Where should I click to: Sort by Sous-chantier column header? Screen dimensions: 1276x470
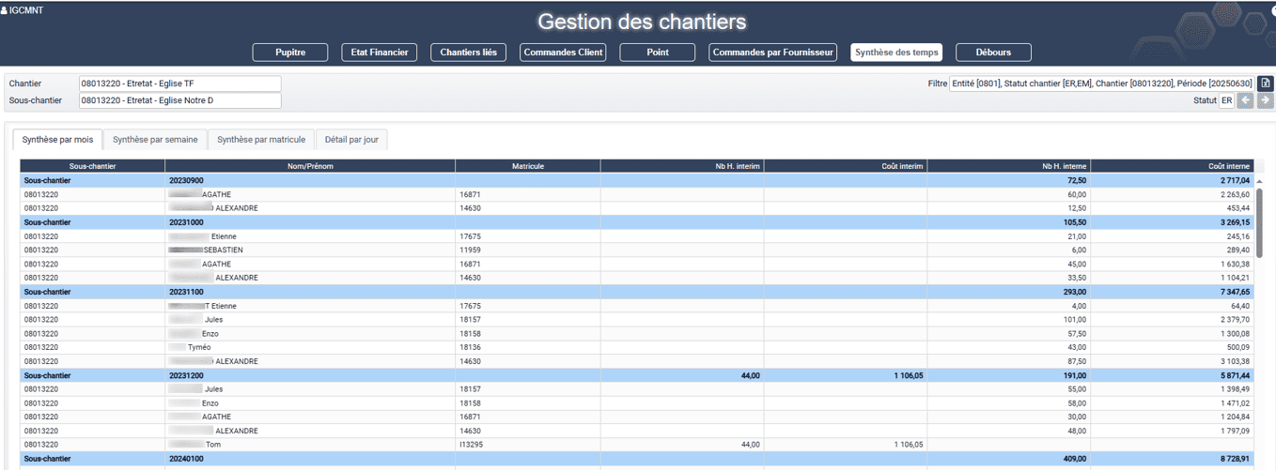(92, 166)
